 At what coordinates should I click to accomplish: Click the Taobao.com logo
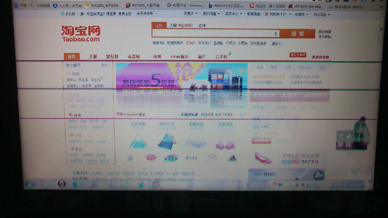[x=81, y=34]
